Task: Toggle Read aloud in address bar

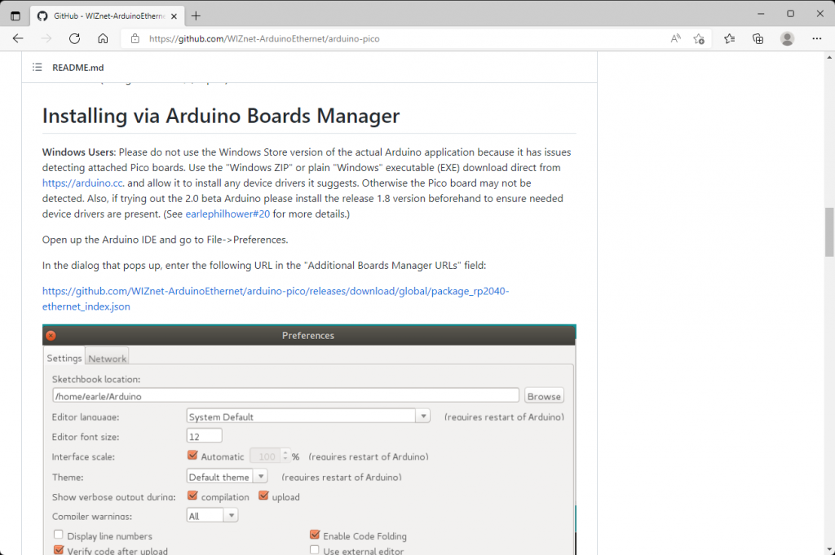Action: coord(675,38)
